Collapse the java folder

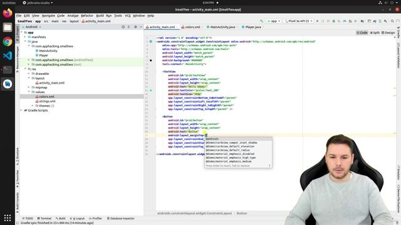25,42
